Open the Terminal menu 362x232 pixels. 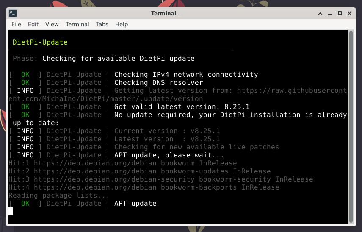pyautogui.click(x=77, y=24)
